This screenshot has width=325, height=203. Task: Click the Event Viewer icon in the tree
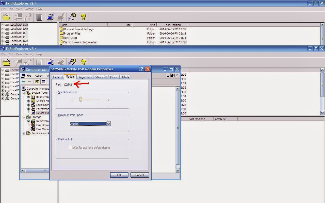click(x=33, y=97)
